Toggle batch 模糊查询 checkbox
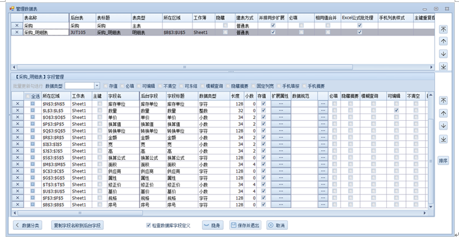Image resolution: width=459 pixels, height=238 pixels. [x=202, y=86]
